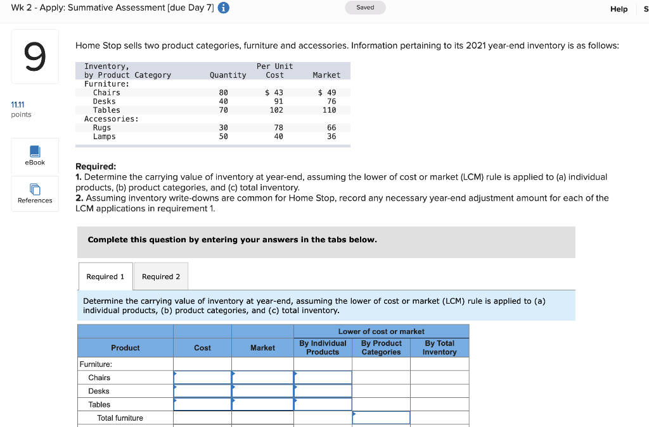Click the Total furniture By Product Categories input
This screenshot has height=427, width=649.
click(x=381, y=417)
